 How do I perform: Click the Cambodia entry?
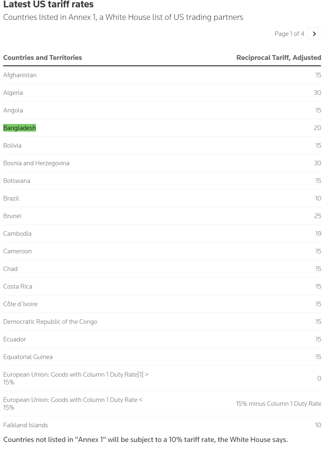(17, 234)
